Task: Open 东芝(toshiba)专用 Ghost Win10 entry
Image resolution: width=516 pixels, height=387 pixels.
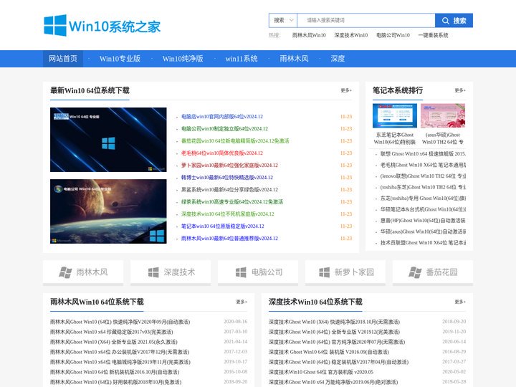Action: click(423, 198)
